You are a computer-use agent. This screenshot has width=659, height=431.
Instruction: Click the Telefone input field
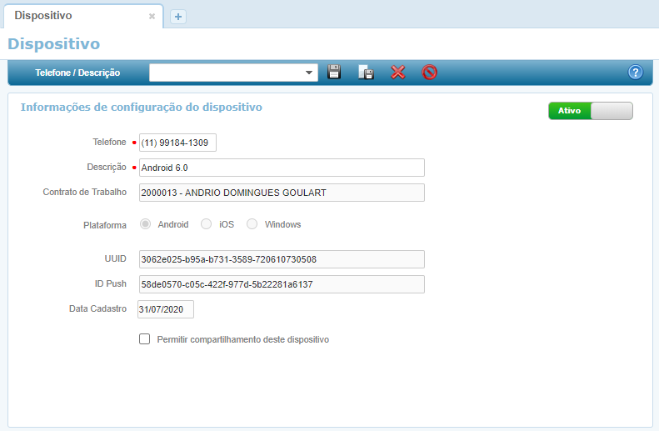pos(177,143)
